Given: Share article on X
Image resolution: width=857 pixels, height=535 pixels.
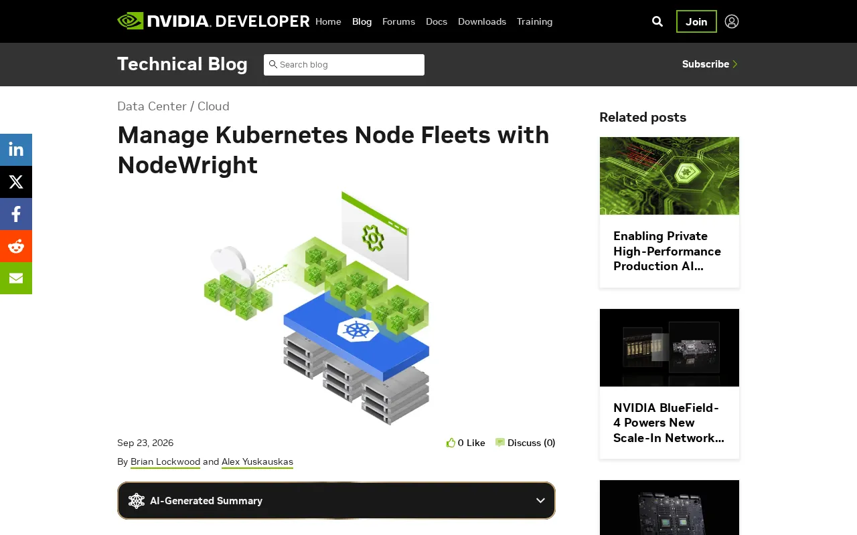Looking at the screenshot, I should click(x=16, y=182).
